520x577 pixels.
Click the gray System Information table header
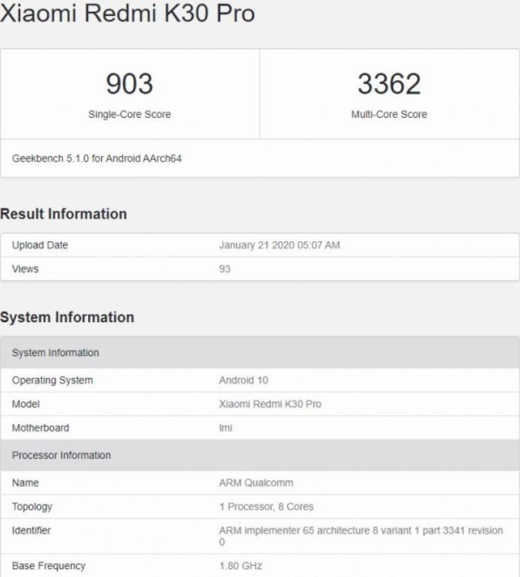point(260,353)
